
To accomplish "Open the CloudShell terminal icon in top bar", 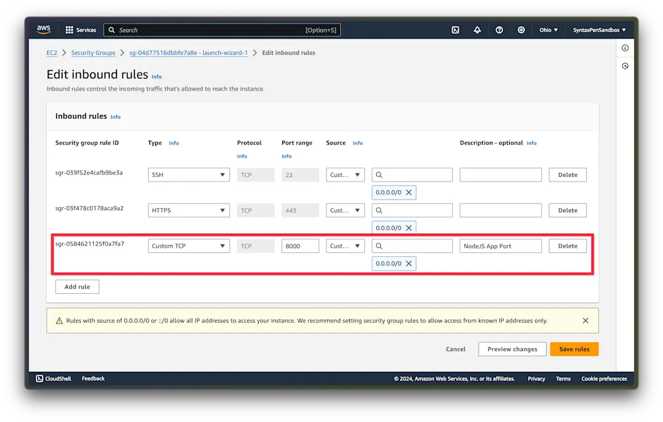I will tap(455, 30).
